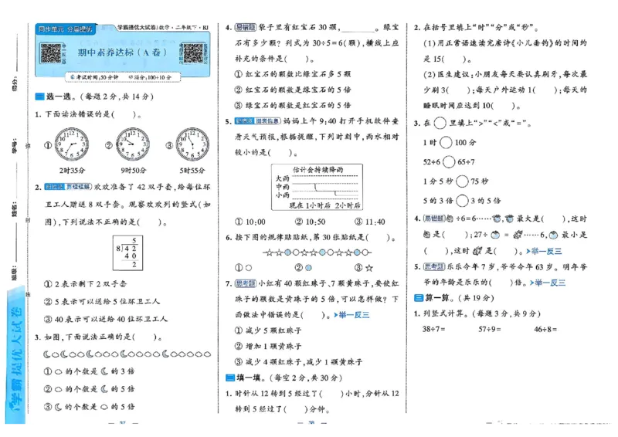Viewport: 618px width, 437px height.
Task: Click the vertical 学霸提优大试卷 side banner
Action: pyautogui.click(x=15, y=354)
